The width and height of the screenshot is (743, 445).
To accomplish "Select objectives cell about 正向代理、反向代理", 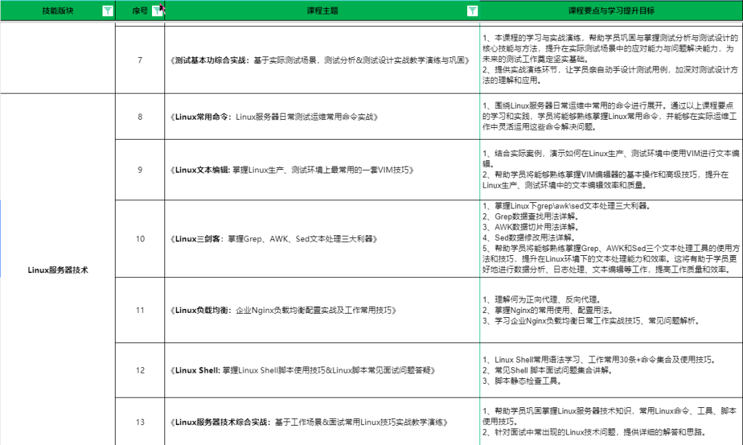I will [612, 310].
